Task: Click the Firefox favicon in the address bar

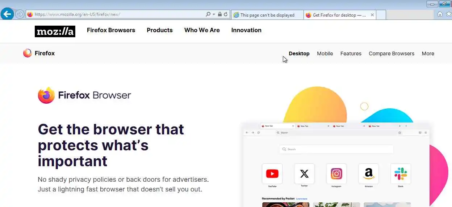Action: [30, 14]
